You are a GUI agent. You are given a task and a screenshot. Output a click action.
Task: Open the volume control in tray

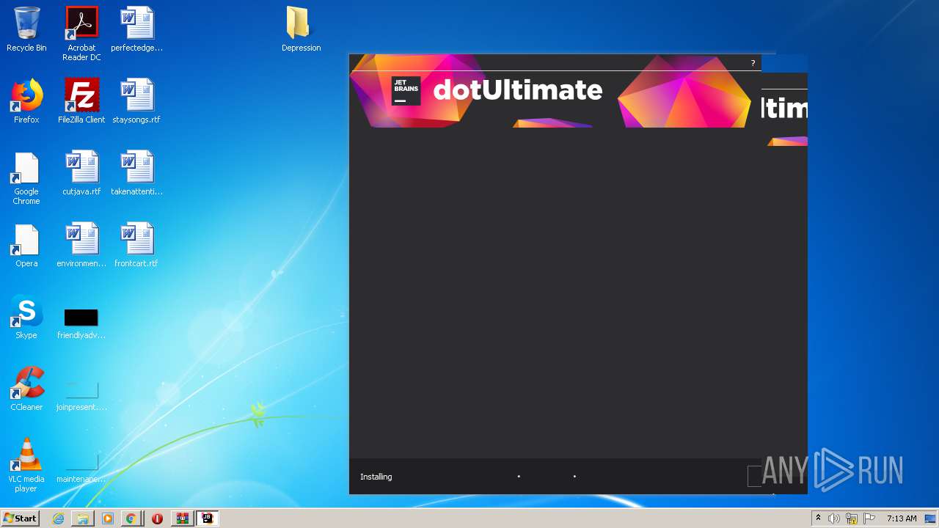point(833,518)
